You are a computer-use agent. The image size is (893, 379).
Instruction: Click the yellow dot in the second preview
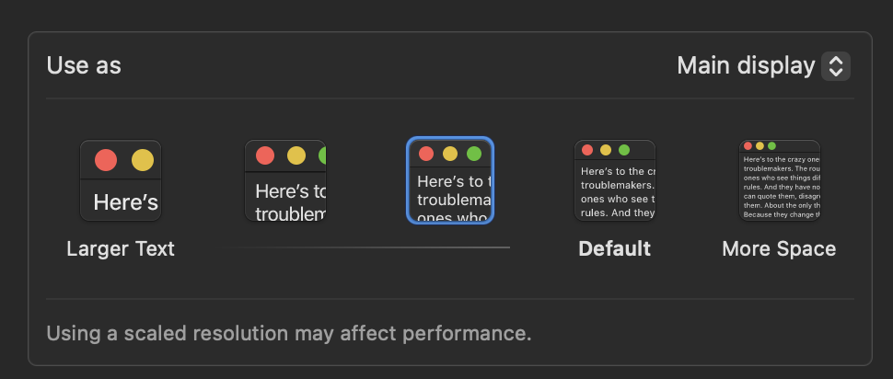(296, 155)
